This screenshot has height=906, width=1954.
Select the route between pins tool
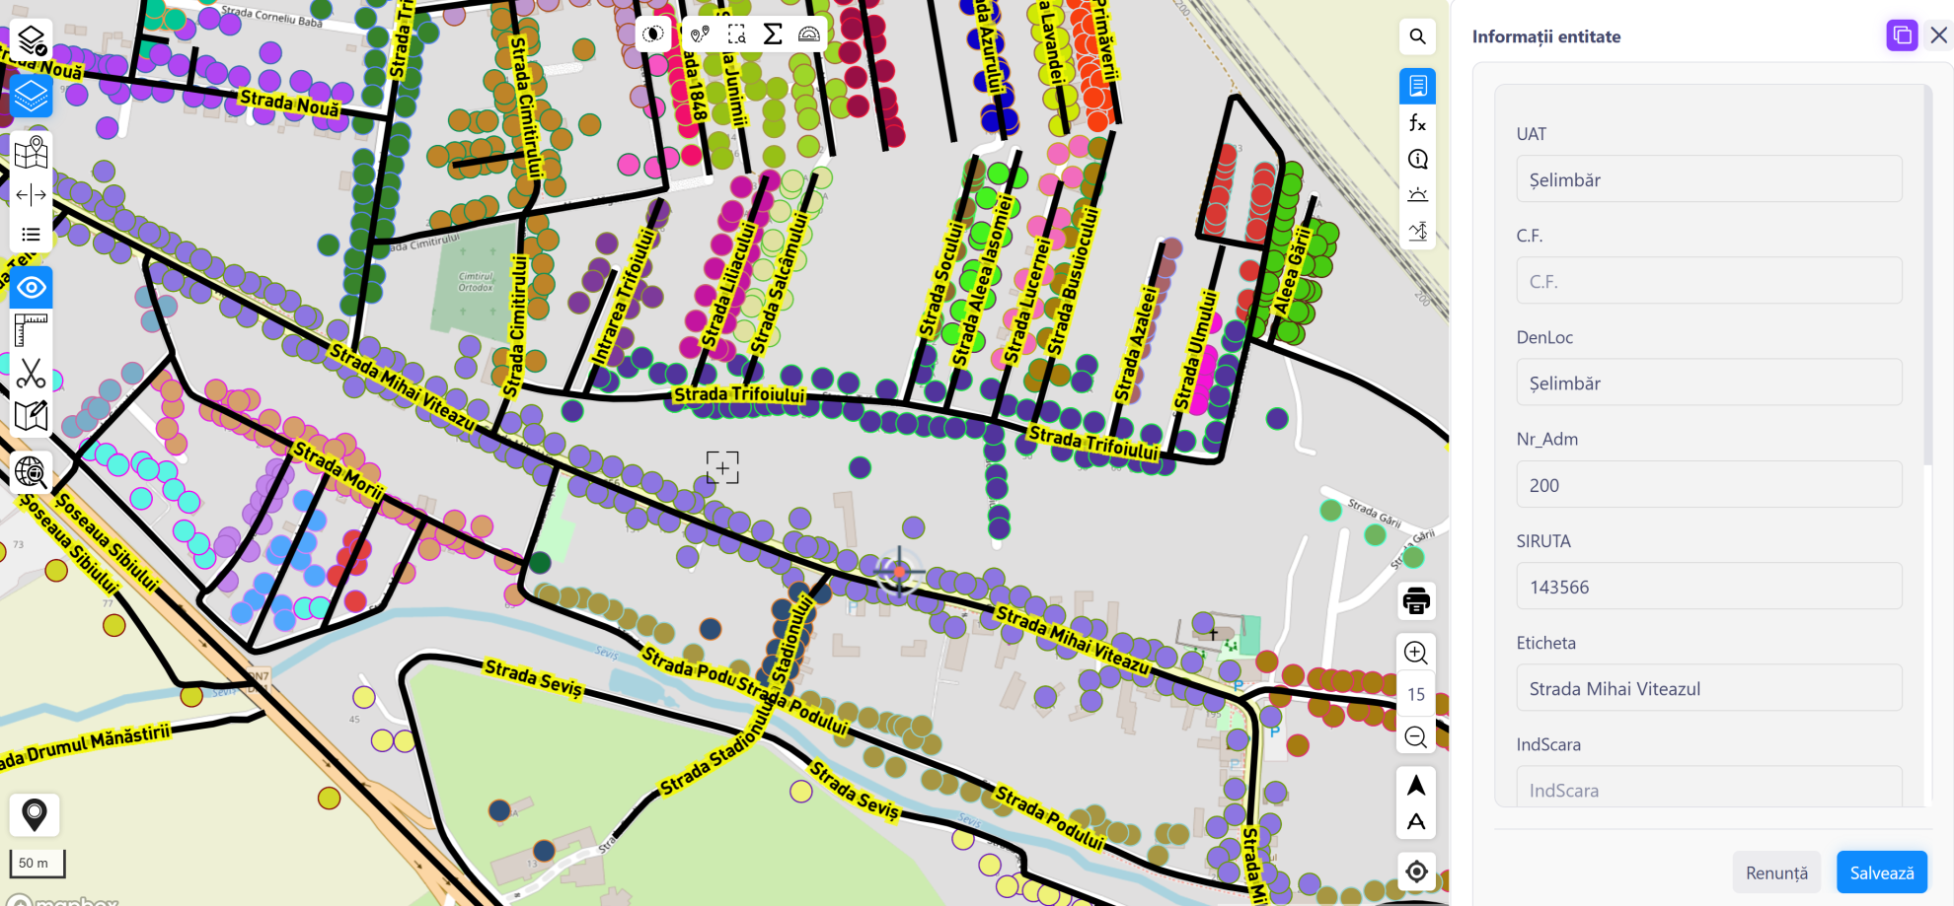click(700, 35)
